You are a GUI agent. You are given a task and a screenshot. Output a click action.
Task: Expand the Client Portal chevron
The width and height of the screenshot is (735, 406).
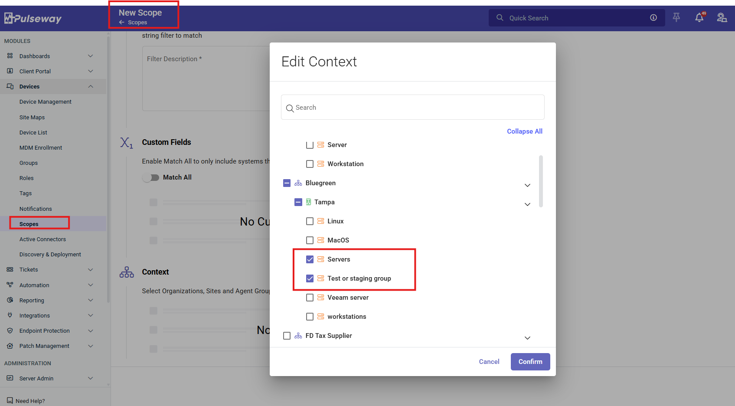click(90, 71)
